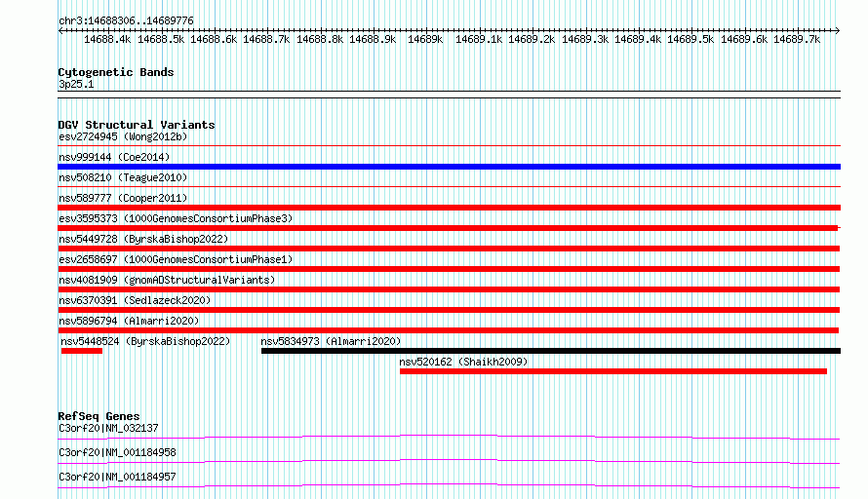Open variant nsv4081909 (gnomADStructuralVariants)

coord(167,280)
